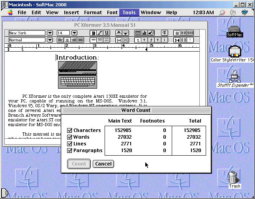This screenshot has width=255, height=199.
Task: Click the Control Strip tab
Action: click(x=4, y=193)
